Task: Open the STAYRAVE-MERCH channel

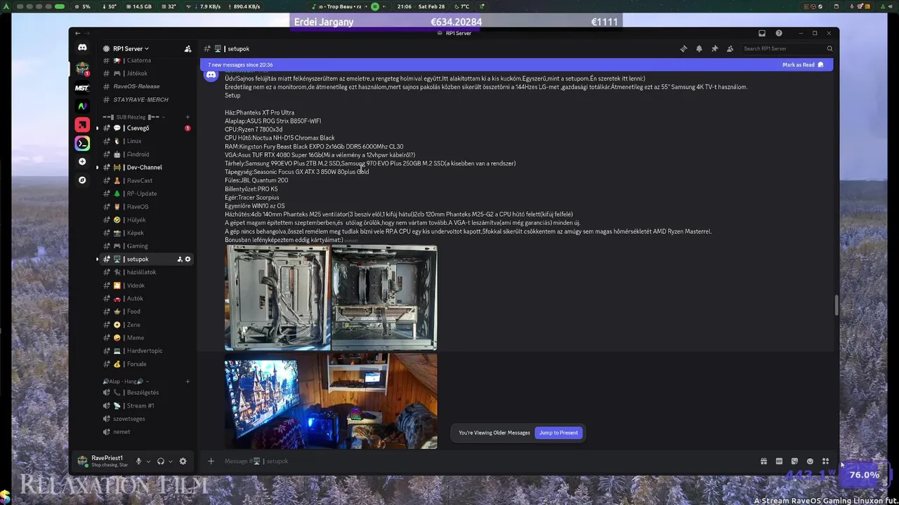Action: (x=146, y=100)
